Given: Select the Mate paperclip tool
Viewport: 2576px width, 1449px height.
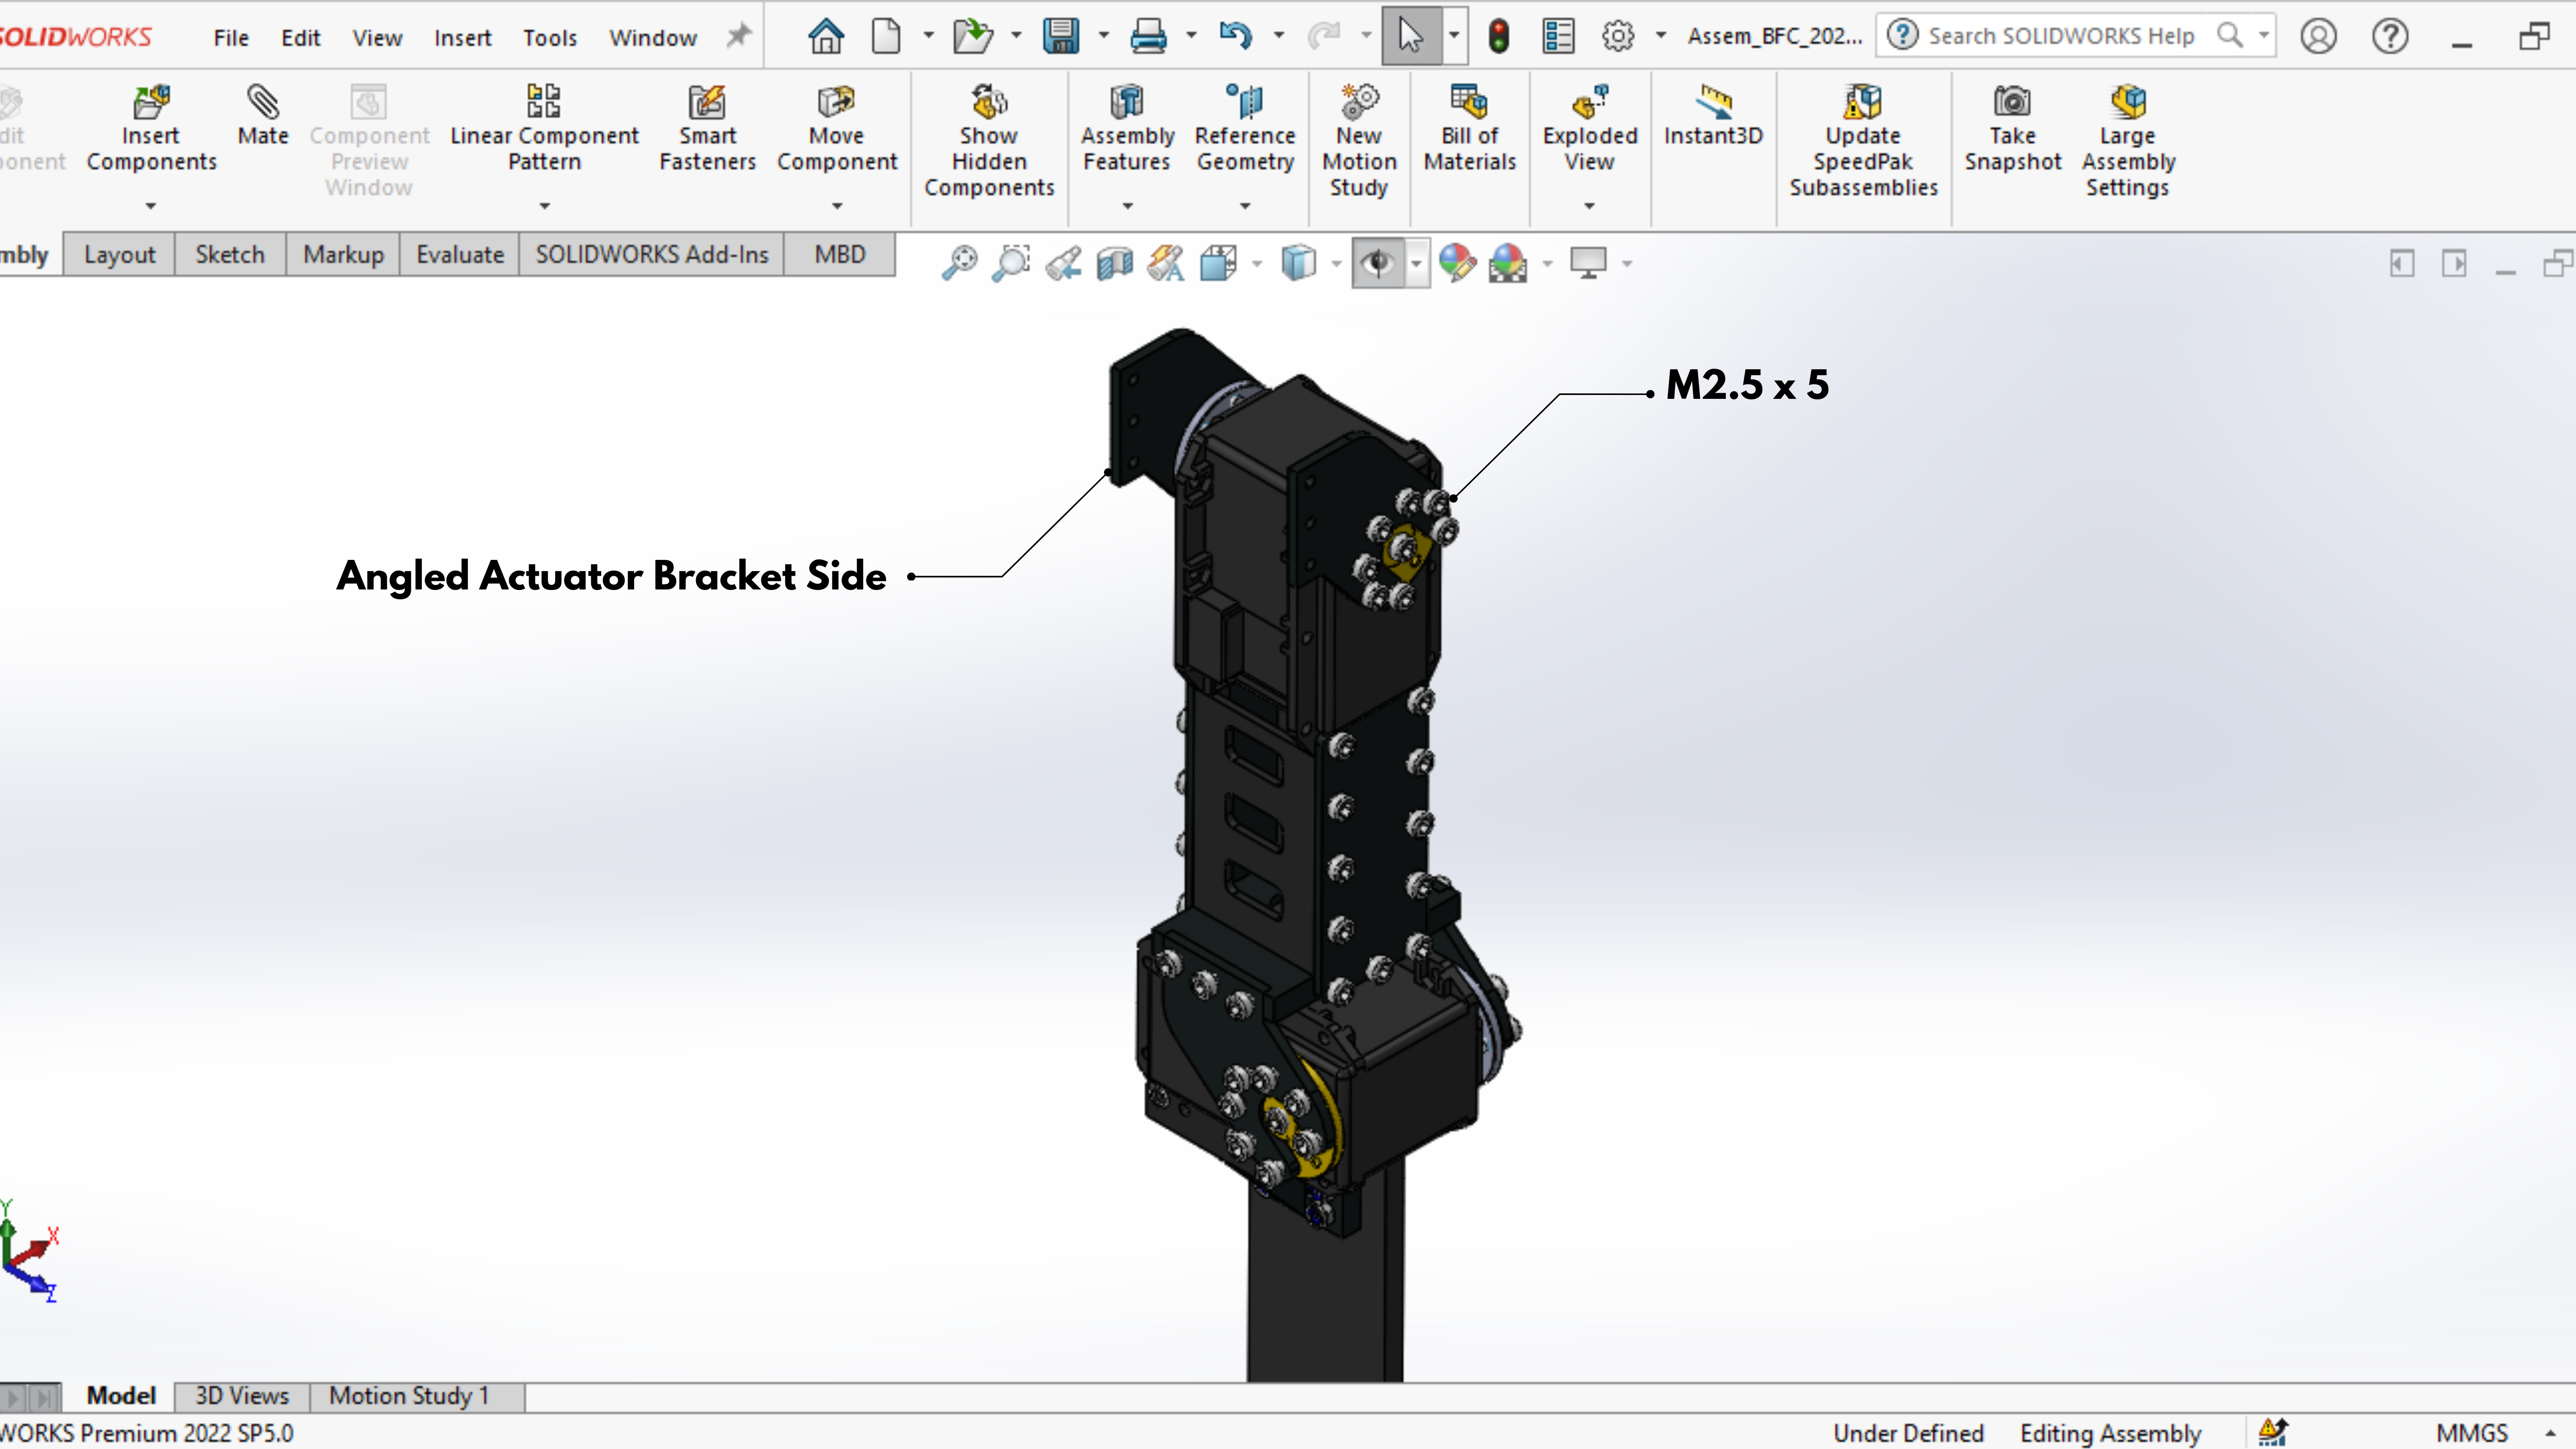Looking at the screenshot, I should [x=263, y=116].
